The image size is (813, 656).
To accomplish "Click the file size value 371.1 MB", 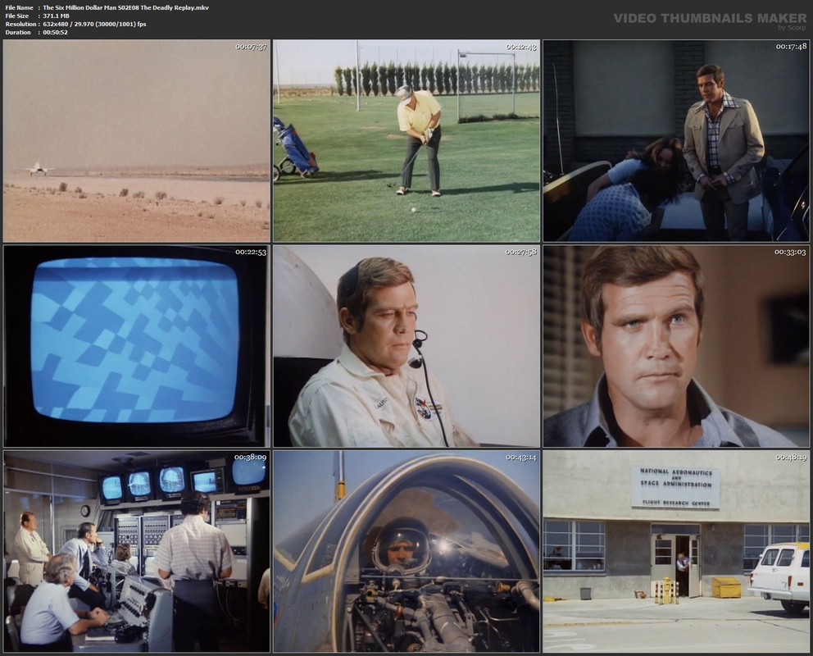I will coord(56,16).
